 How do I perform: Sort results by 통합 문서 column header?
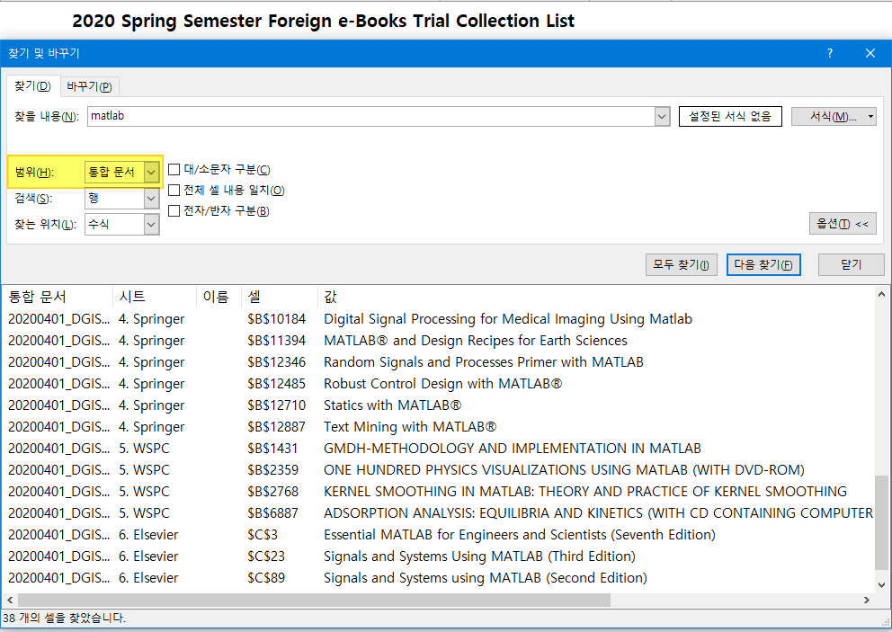pyautogui.click(x=57, y=297)
